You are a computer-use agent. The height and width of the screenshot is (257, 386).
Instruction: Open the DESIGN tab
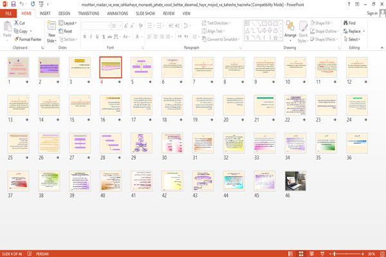click(x=64, y=14)
